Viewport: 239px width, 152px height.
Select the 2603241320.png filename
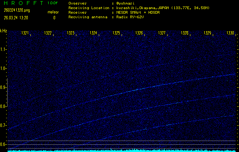click(17, 10)
